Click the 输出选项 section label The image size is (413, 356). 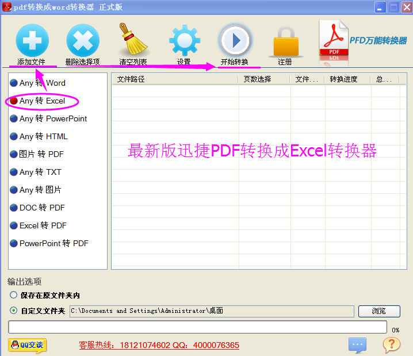(x=24, y=281)
